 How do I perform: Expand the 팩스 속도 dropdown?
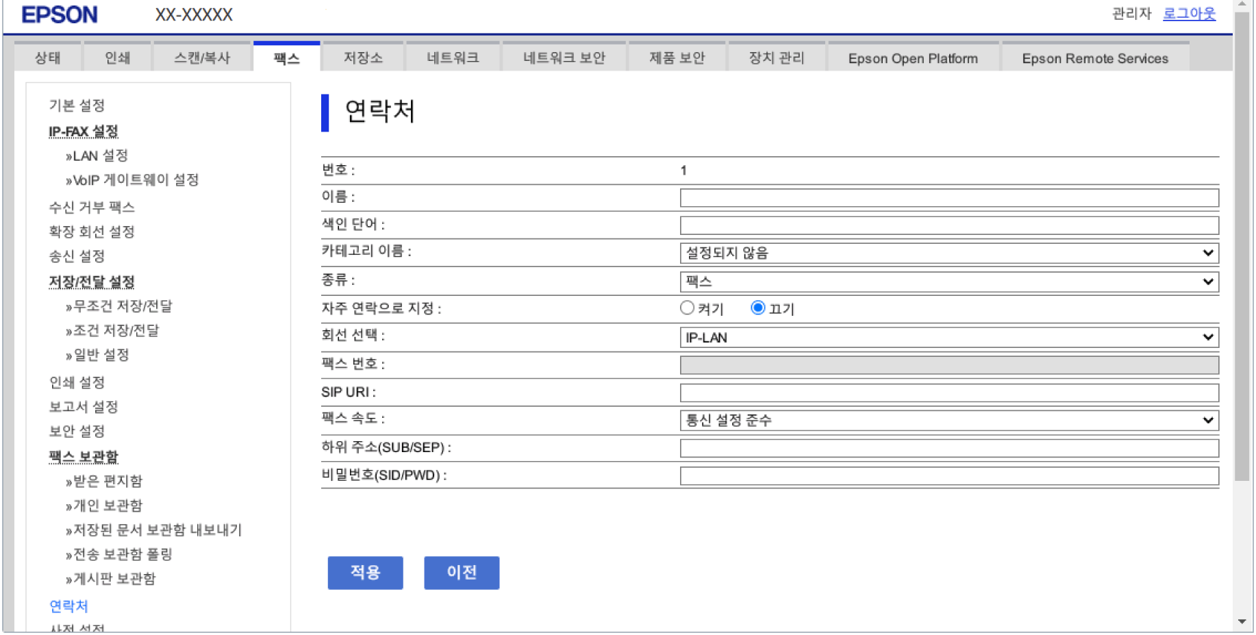[949, 420]
